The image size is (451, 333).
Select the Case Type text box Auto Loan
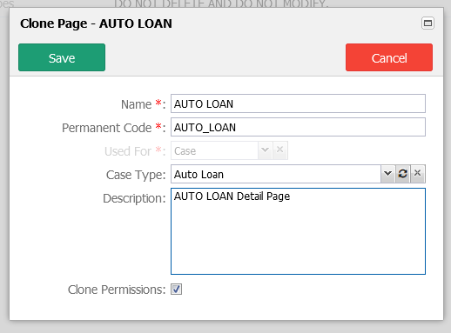276,174
